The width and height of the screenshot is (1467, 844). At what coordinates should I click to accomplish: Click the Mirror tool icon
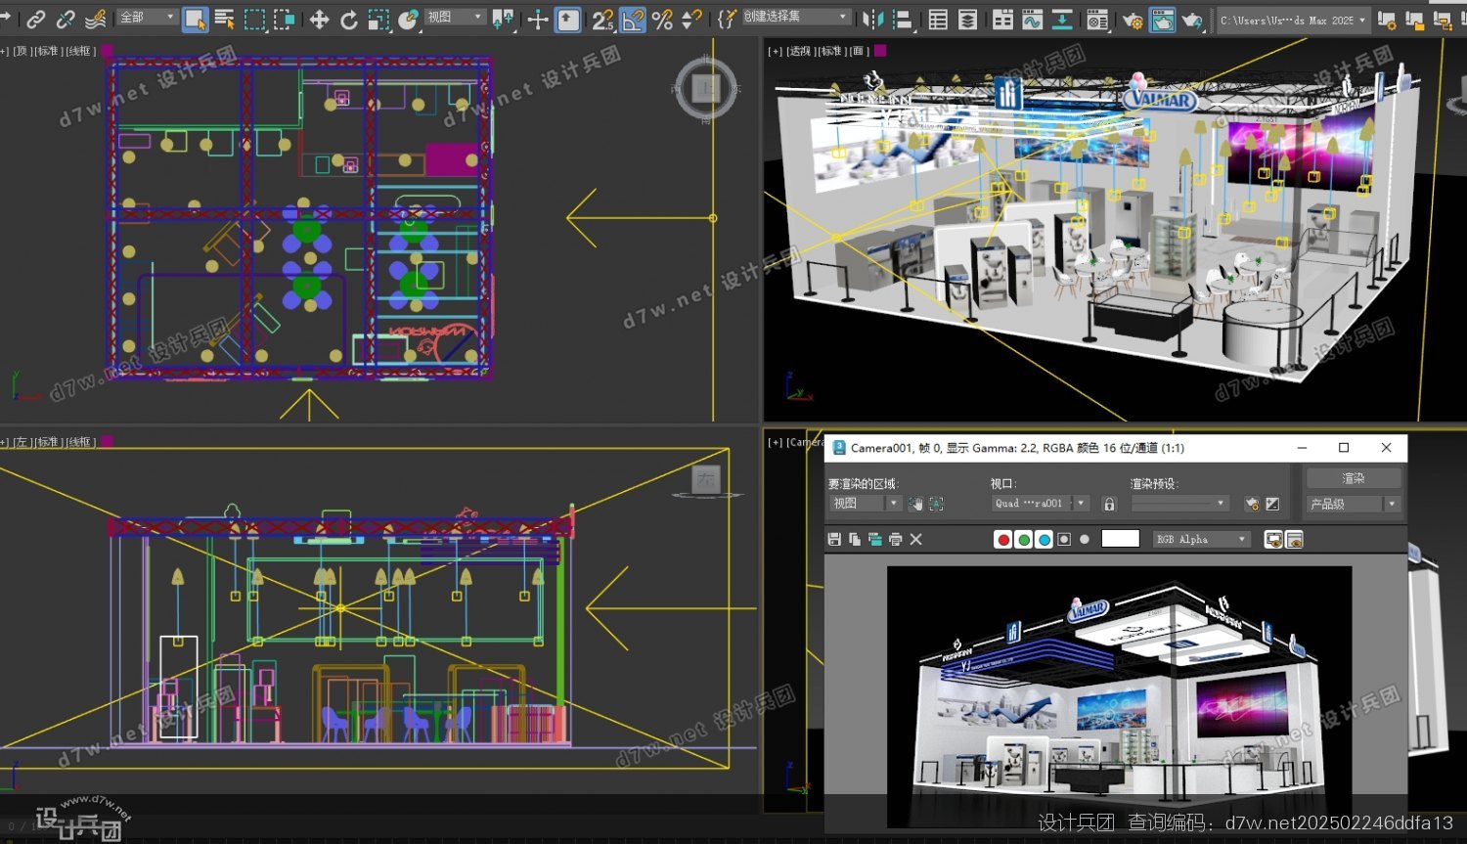[x=873, y=19]
